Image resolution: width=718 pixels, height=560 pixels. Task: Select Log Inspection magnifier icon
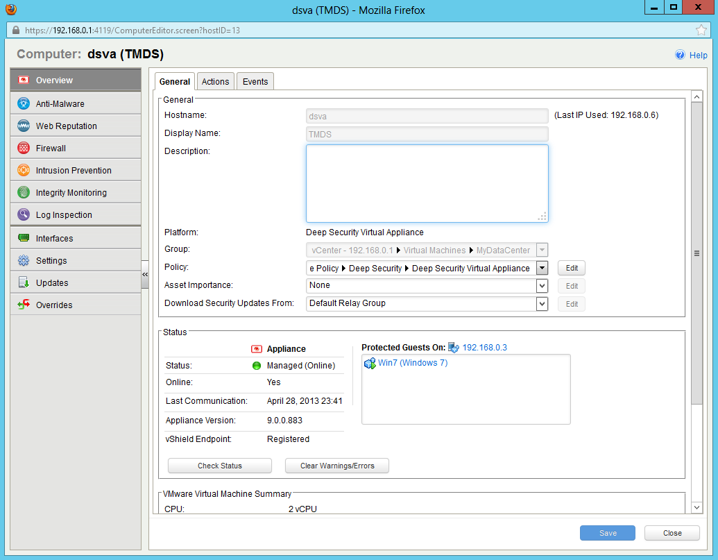[24, 214]
